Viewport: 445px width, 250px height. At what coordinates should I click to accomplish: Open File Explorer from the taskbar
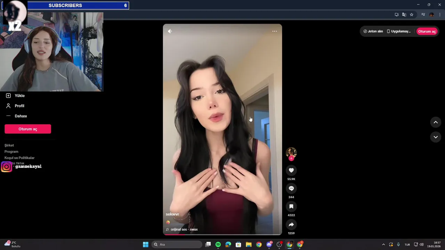click(249, 244)
